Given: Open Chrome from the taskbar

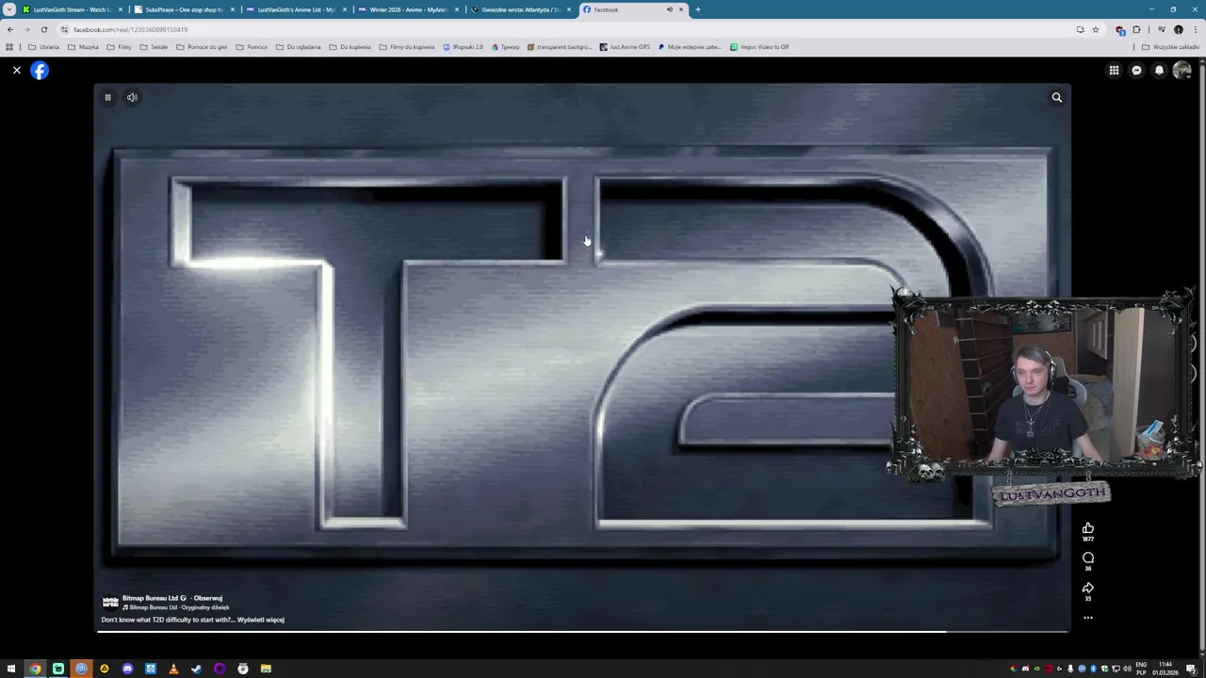Looking at the screenshot, I should pos(35,669).
